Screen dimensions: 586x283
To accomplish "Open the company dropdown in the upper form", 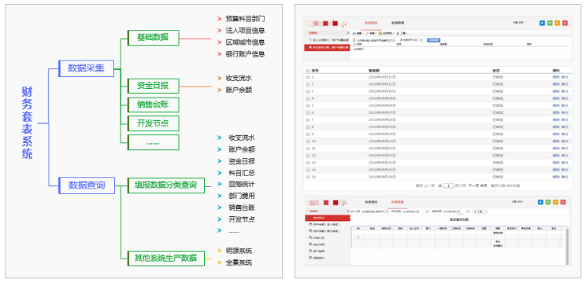I will click(x=376, y=40).
